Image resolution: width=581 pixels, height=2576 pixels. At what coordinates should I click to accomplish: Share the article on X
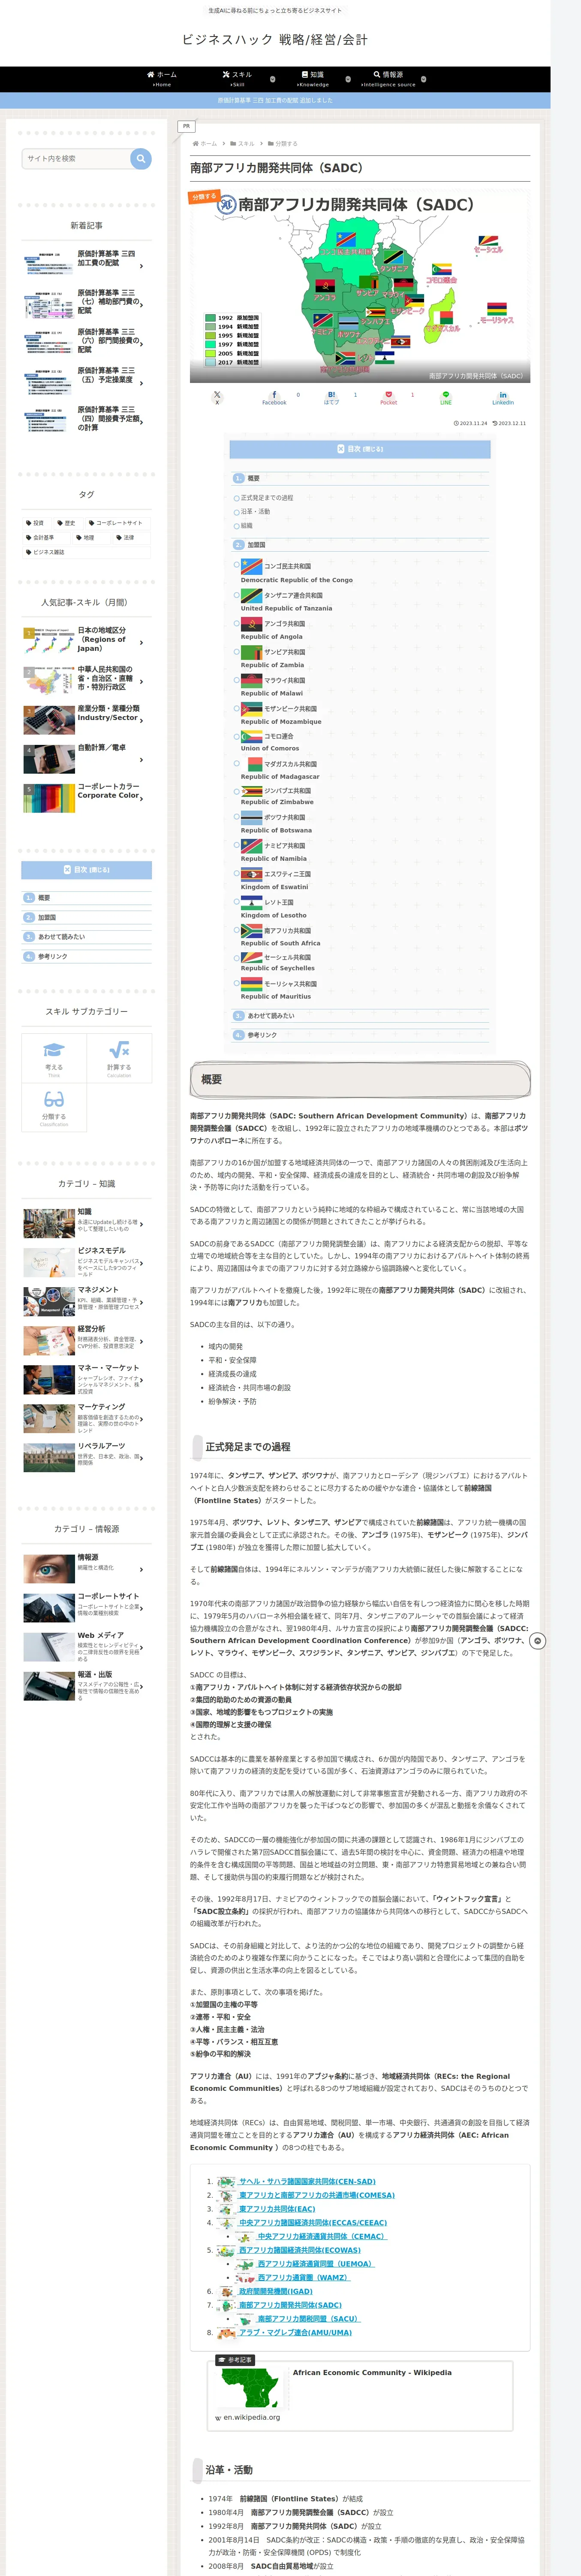[218, 397]
